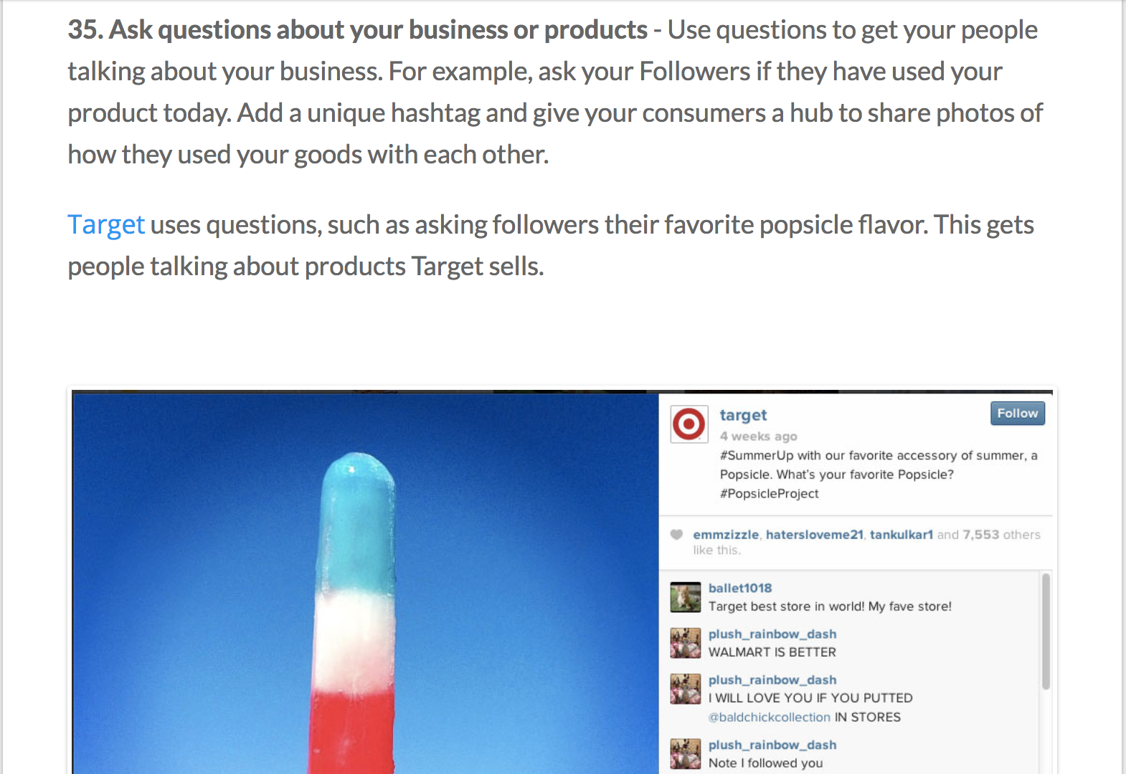This screenshot has width=1126, height=774.
Task: Click avatar beside I WILL LOVE YOU comment
Action: pyautogui.click(x=685, y=689)
